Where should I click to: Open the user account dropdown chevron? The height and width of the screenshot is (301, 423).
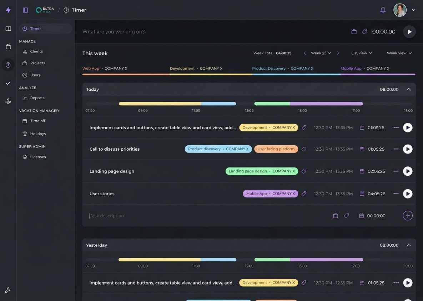click(413, 10)
